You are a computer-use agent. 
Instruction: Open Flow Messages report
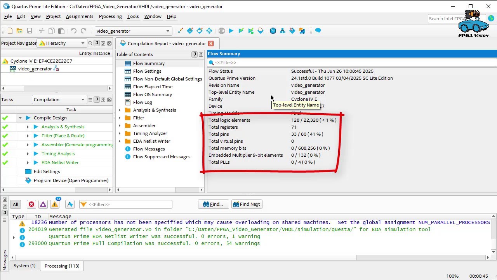click(149, 149)
